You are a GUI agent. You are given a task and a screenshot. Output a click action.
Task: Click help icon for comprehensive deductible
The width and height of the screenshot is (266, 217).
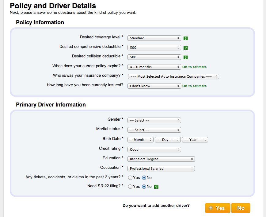(x=185, y=48)
